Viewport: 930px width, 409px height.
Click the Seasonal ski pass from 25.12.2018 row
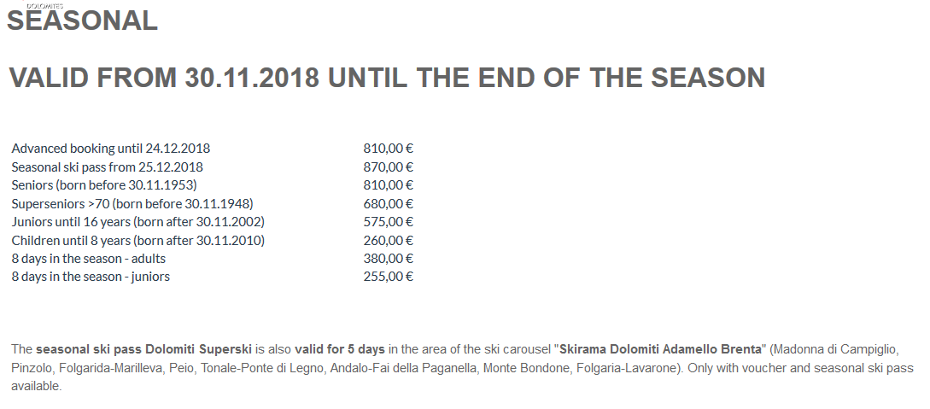tap(213, 167)
